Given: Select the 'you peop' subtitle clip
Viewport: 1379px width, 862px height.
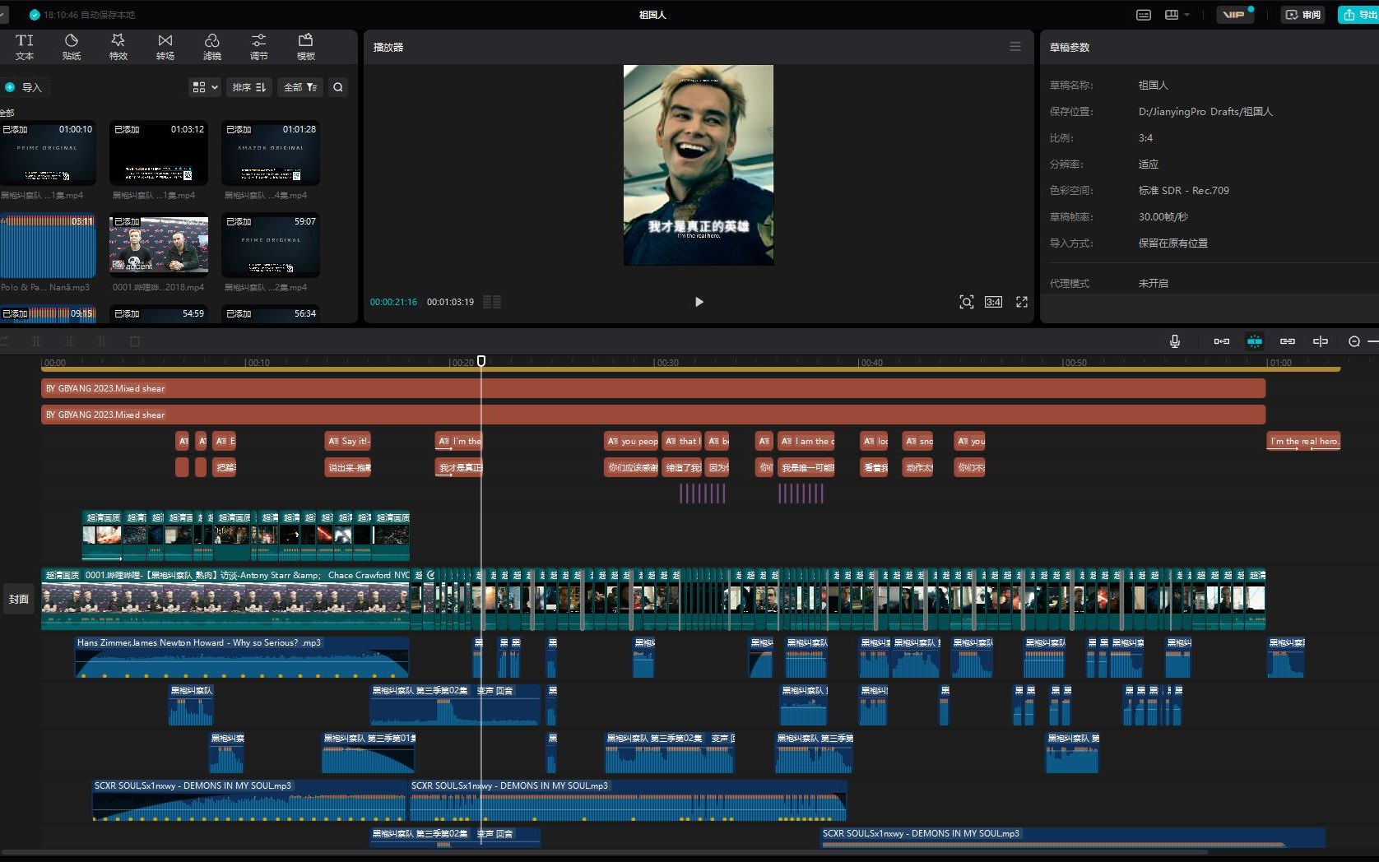Looking at the screenshot, I should 631,441.
